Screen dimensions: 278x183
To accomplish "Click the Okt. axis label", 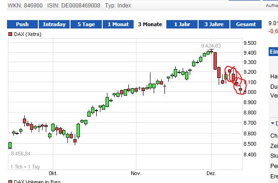I will tap(53, 173).
